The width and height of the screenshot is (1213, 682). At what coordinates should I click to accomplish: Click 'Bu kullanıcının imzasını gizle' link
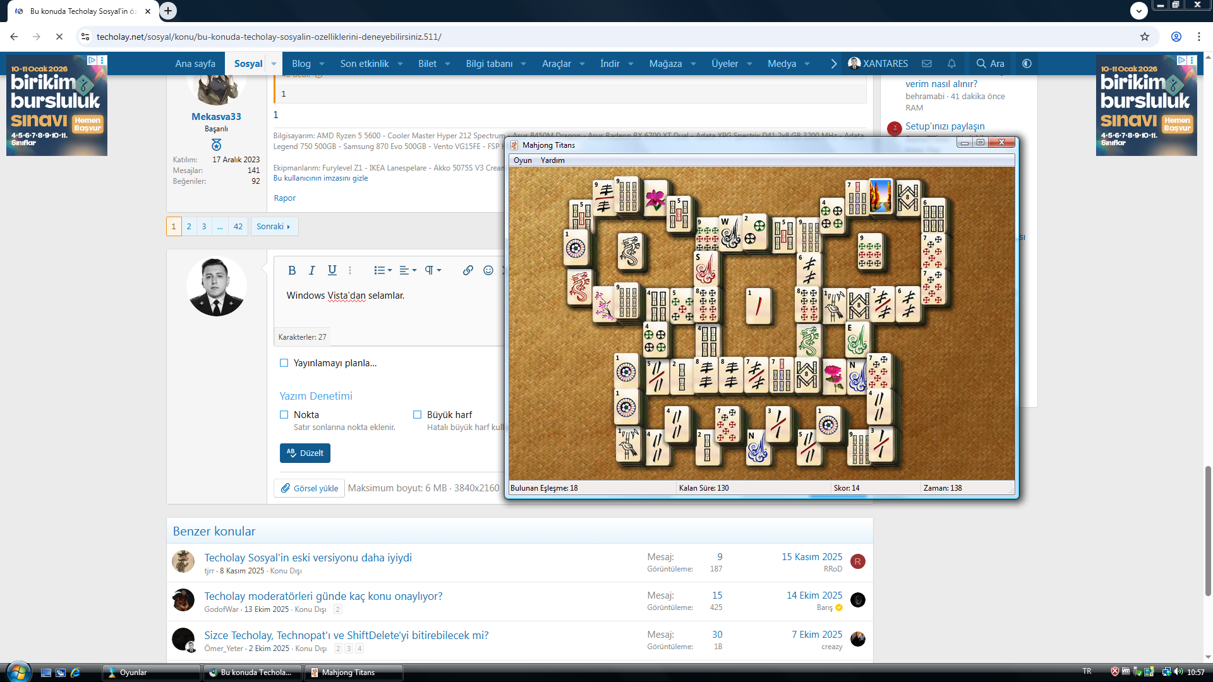[320, 178]
